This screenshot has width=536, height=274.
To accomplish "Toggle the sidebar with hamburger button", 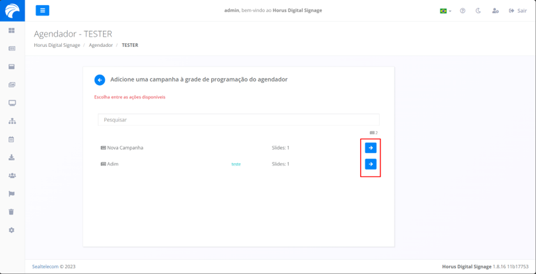I will coord(42,11).
